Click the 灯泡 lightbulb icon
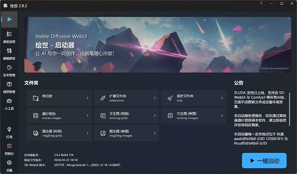Screen dimensions: 297x174 [9, 129]
